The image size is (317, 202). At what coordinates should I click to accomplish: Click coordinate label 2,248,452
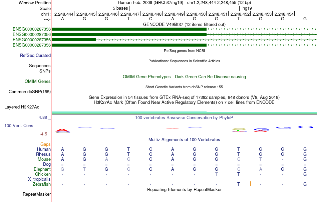[x=240, y=14]
